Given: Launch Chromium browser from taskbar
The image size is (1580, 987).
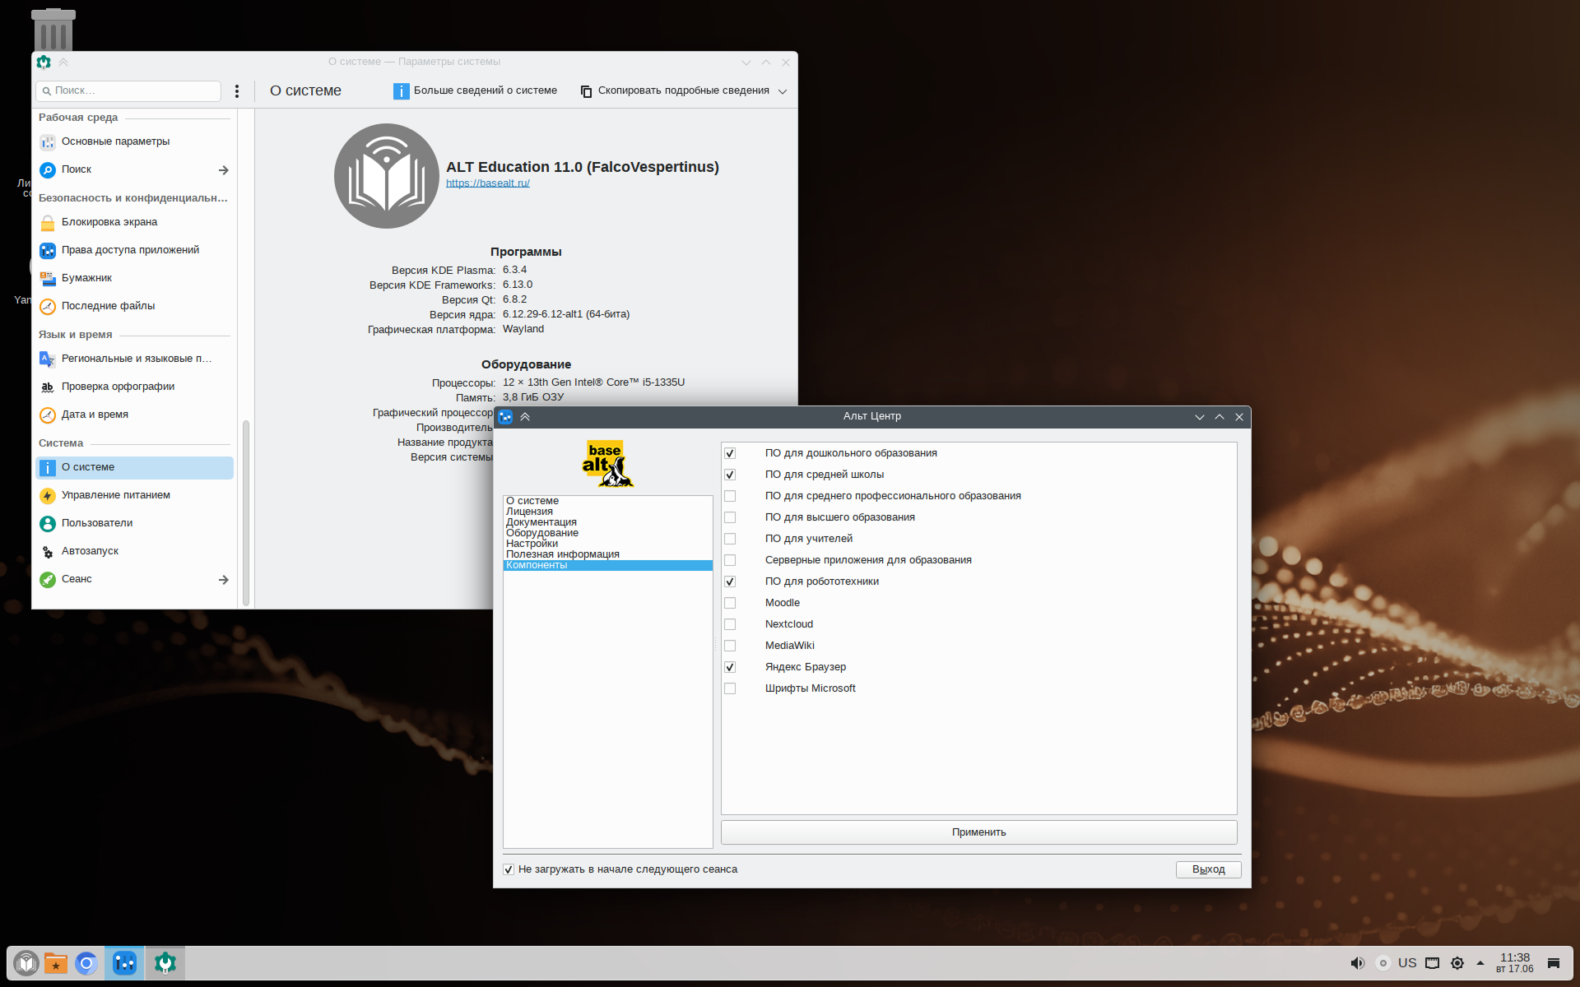Looking at the screenshot, I should point(86,963).
